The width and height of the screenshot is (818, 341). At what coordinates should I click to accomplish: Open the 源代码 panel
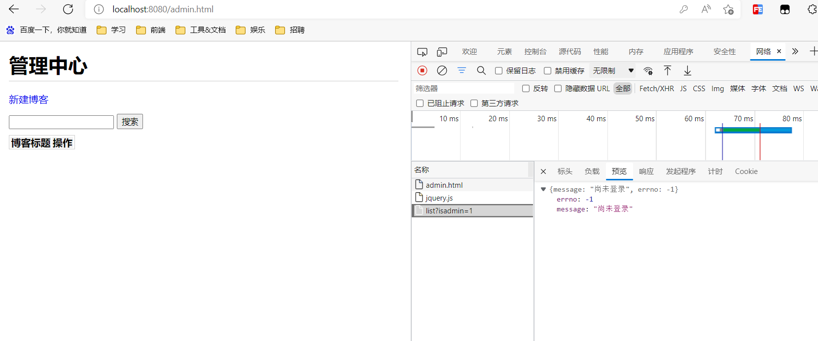[570, 52]
